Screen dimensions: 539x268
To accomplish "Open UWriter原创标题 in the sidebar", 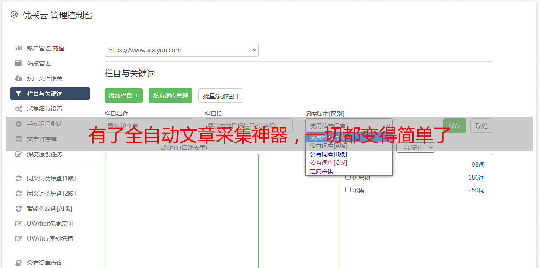I will coord(50,239).
